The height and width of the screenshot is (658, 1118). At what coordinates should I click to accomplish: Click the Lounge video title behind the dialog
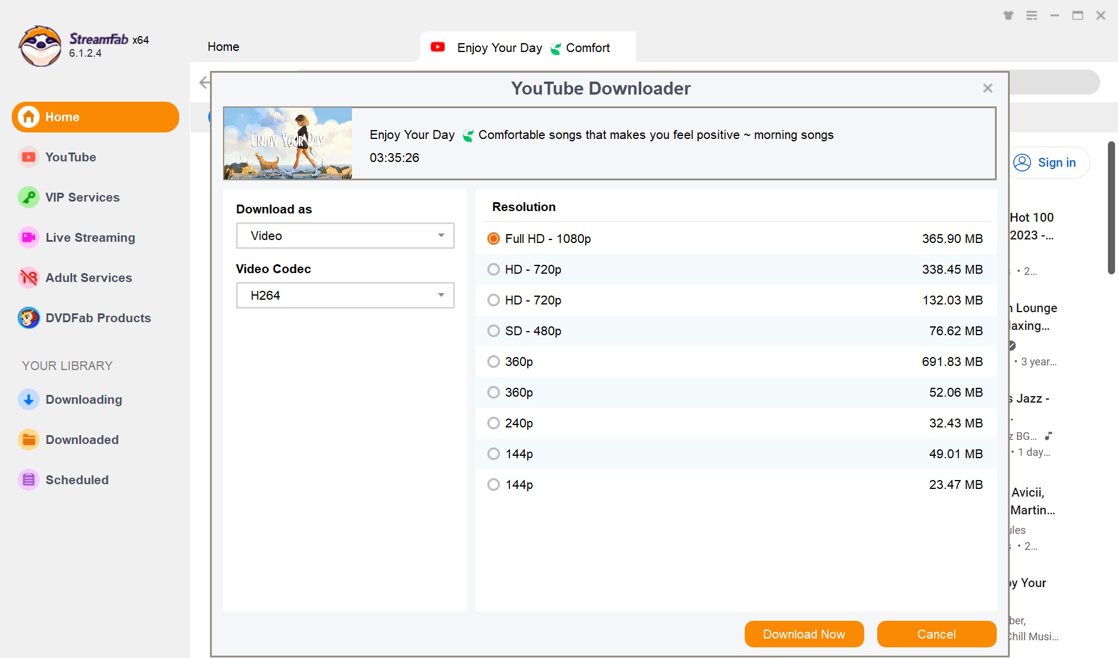click(1033, 317)
